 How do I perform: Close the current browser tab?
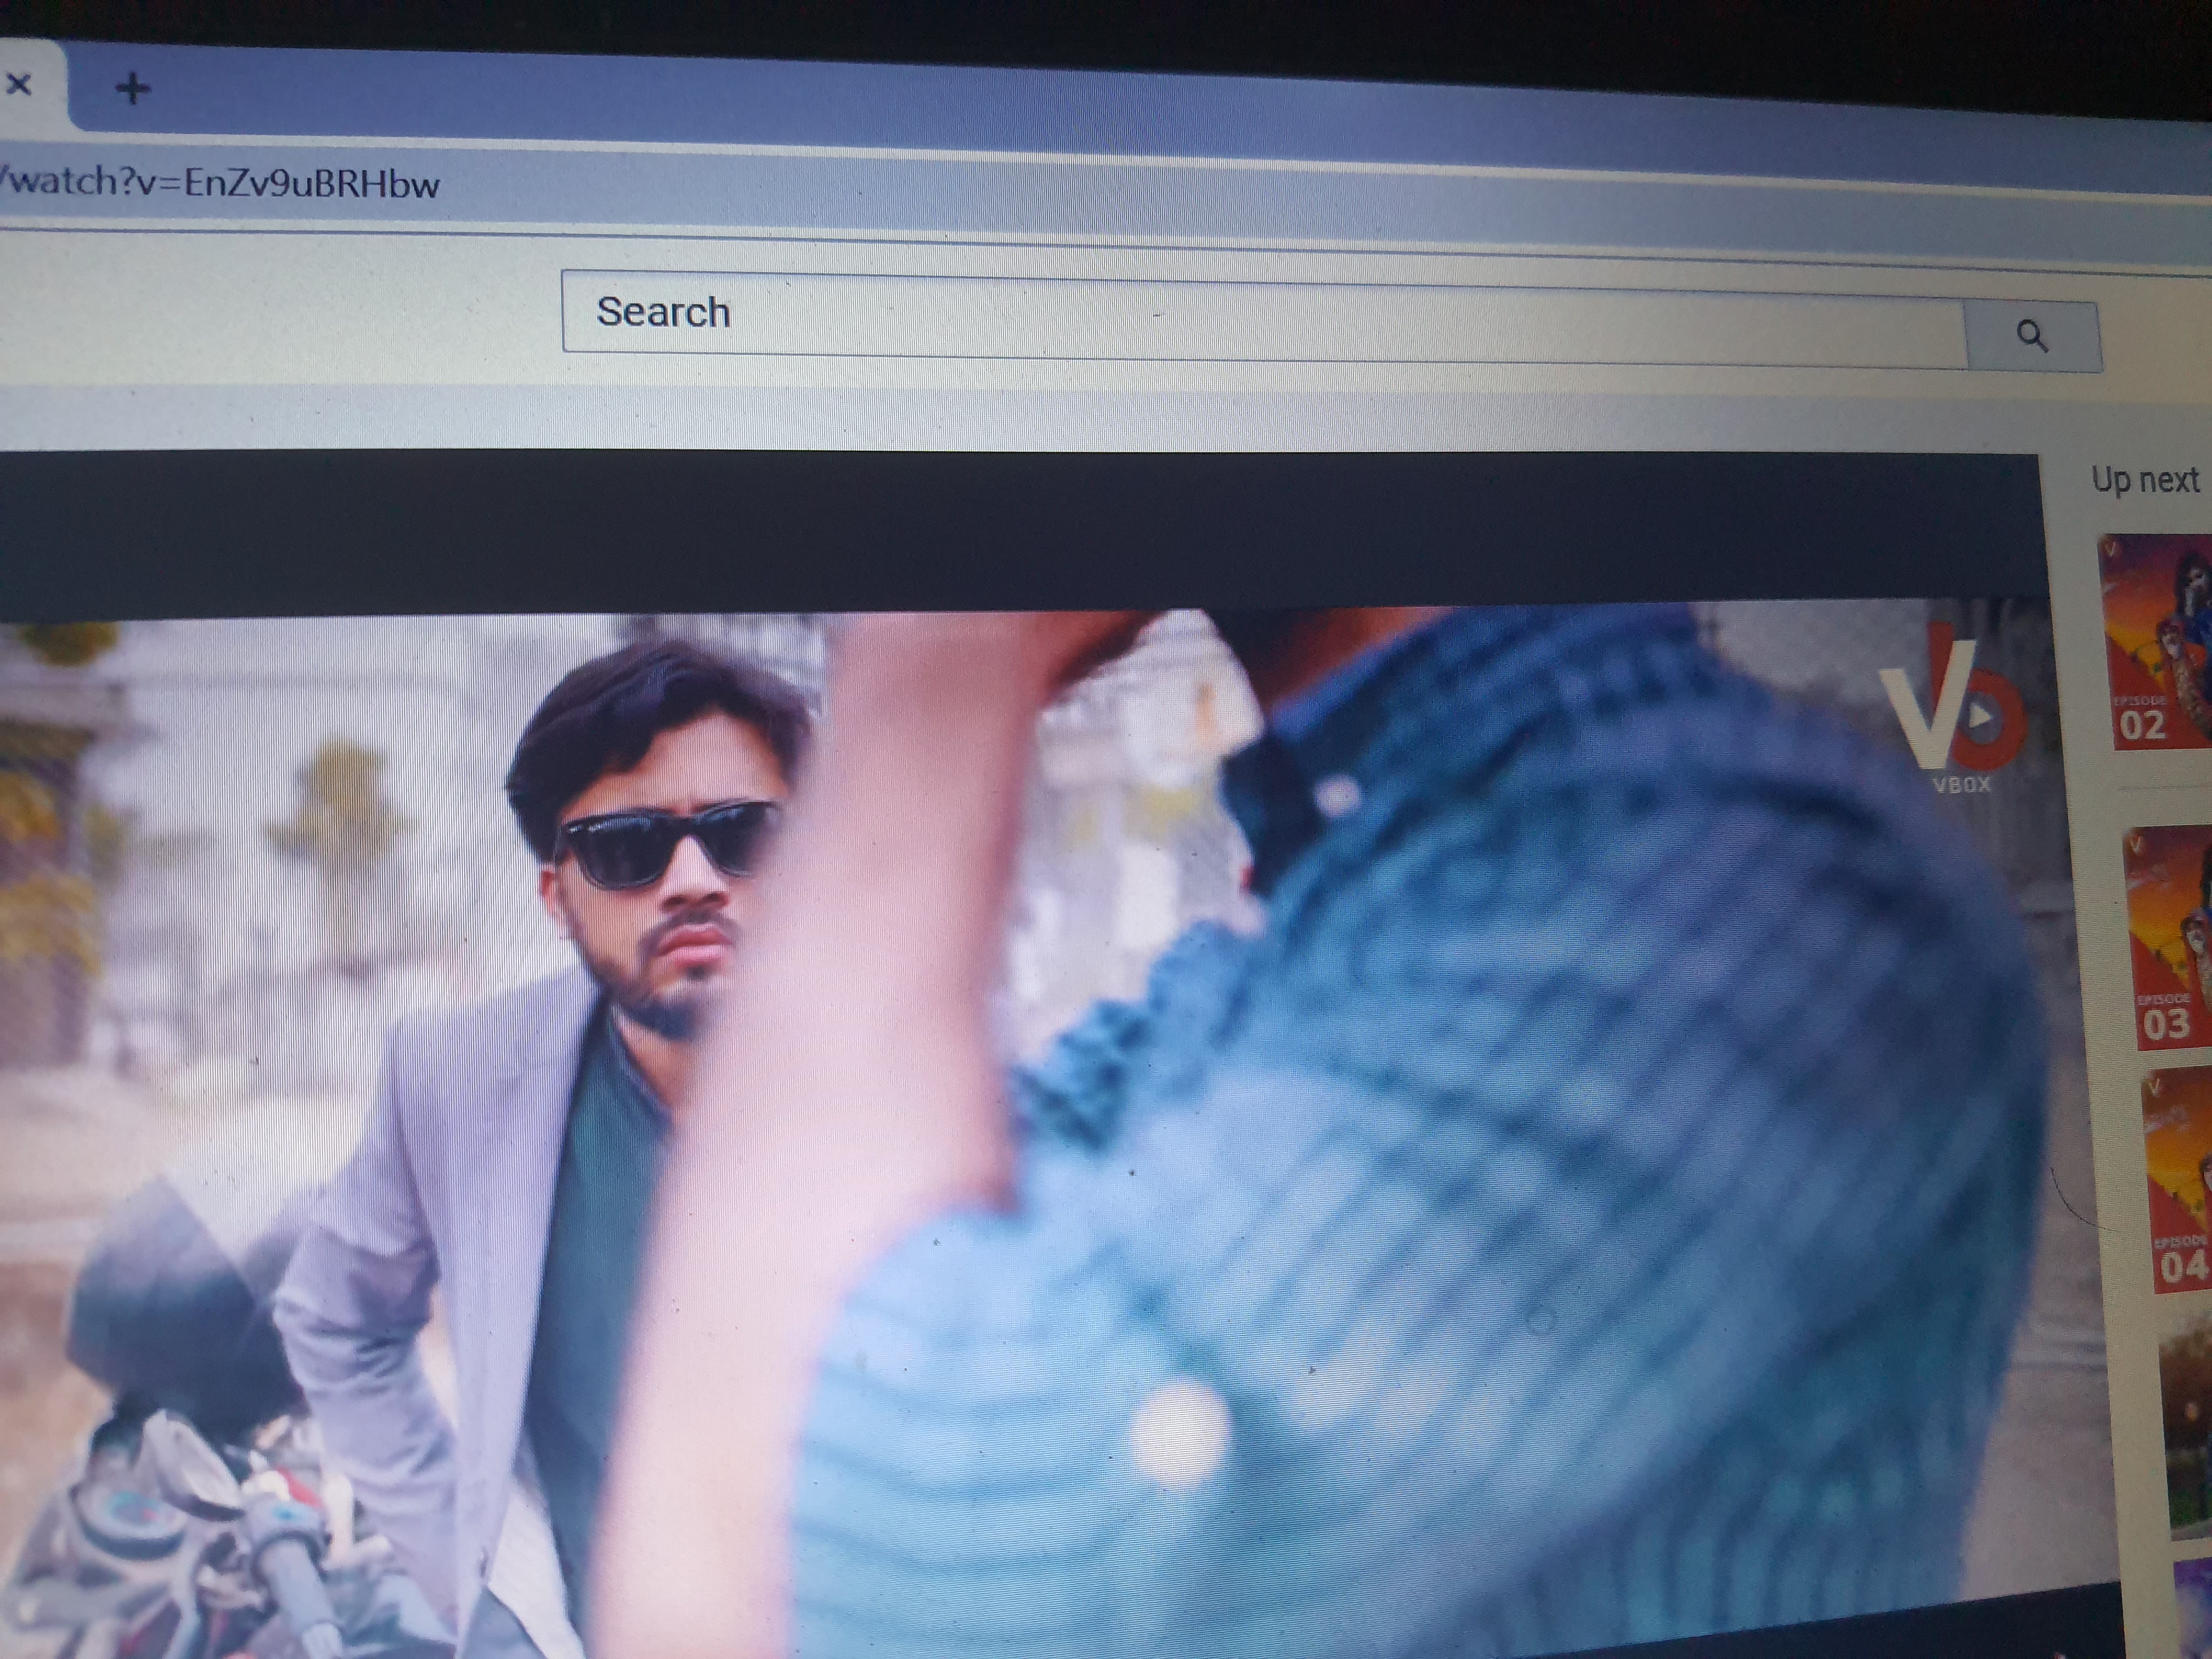pos(18,85)
